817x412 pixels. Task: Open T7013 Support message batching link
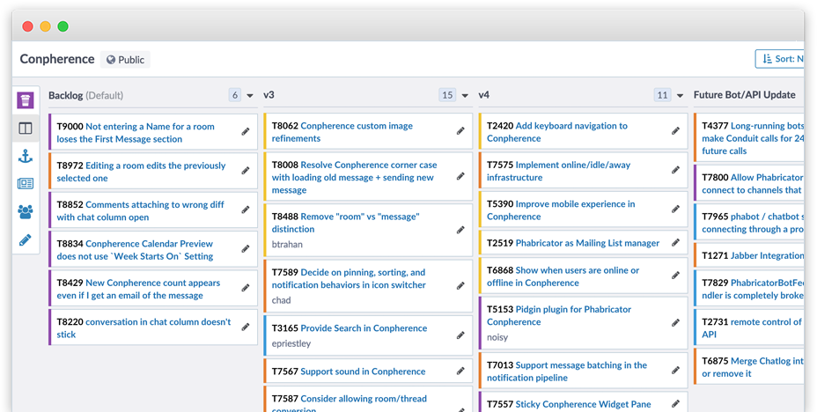point(567,372)
